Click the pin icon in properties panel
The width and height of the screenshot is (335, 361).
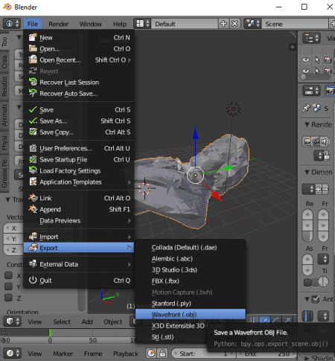pos(306,108)
